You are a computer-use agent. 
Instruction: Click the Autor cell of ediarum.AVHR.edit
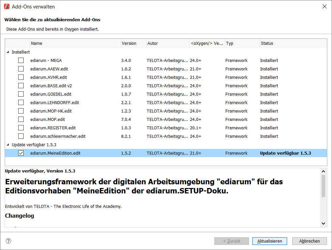pyautogui.click(x=167, y=77)
